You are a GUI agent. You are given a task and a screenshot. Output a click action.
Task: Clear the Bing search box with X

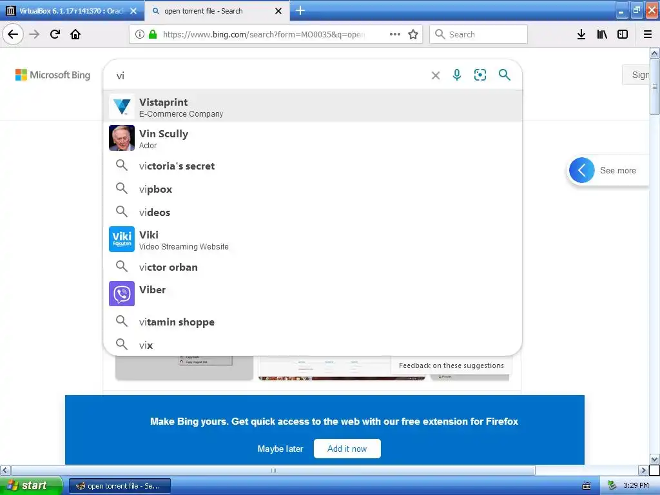coord(436,75)
